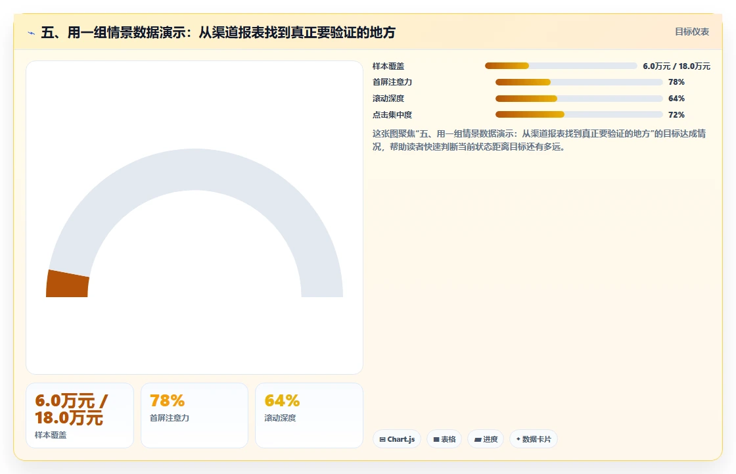The height and width of the screenshot is (474, 736).
Task: Click the 72% value text
Action: click(x=676, y=114)
